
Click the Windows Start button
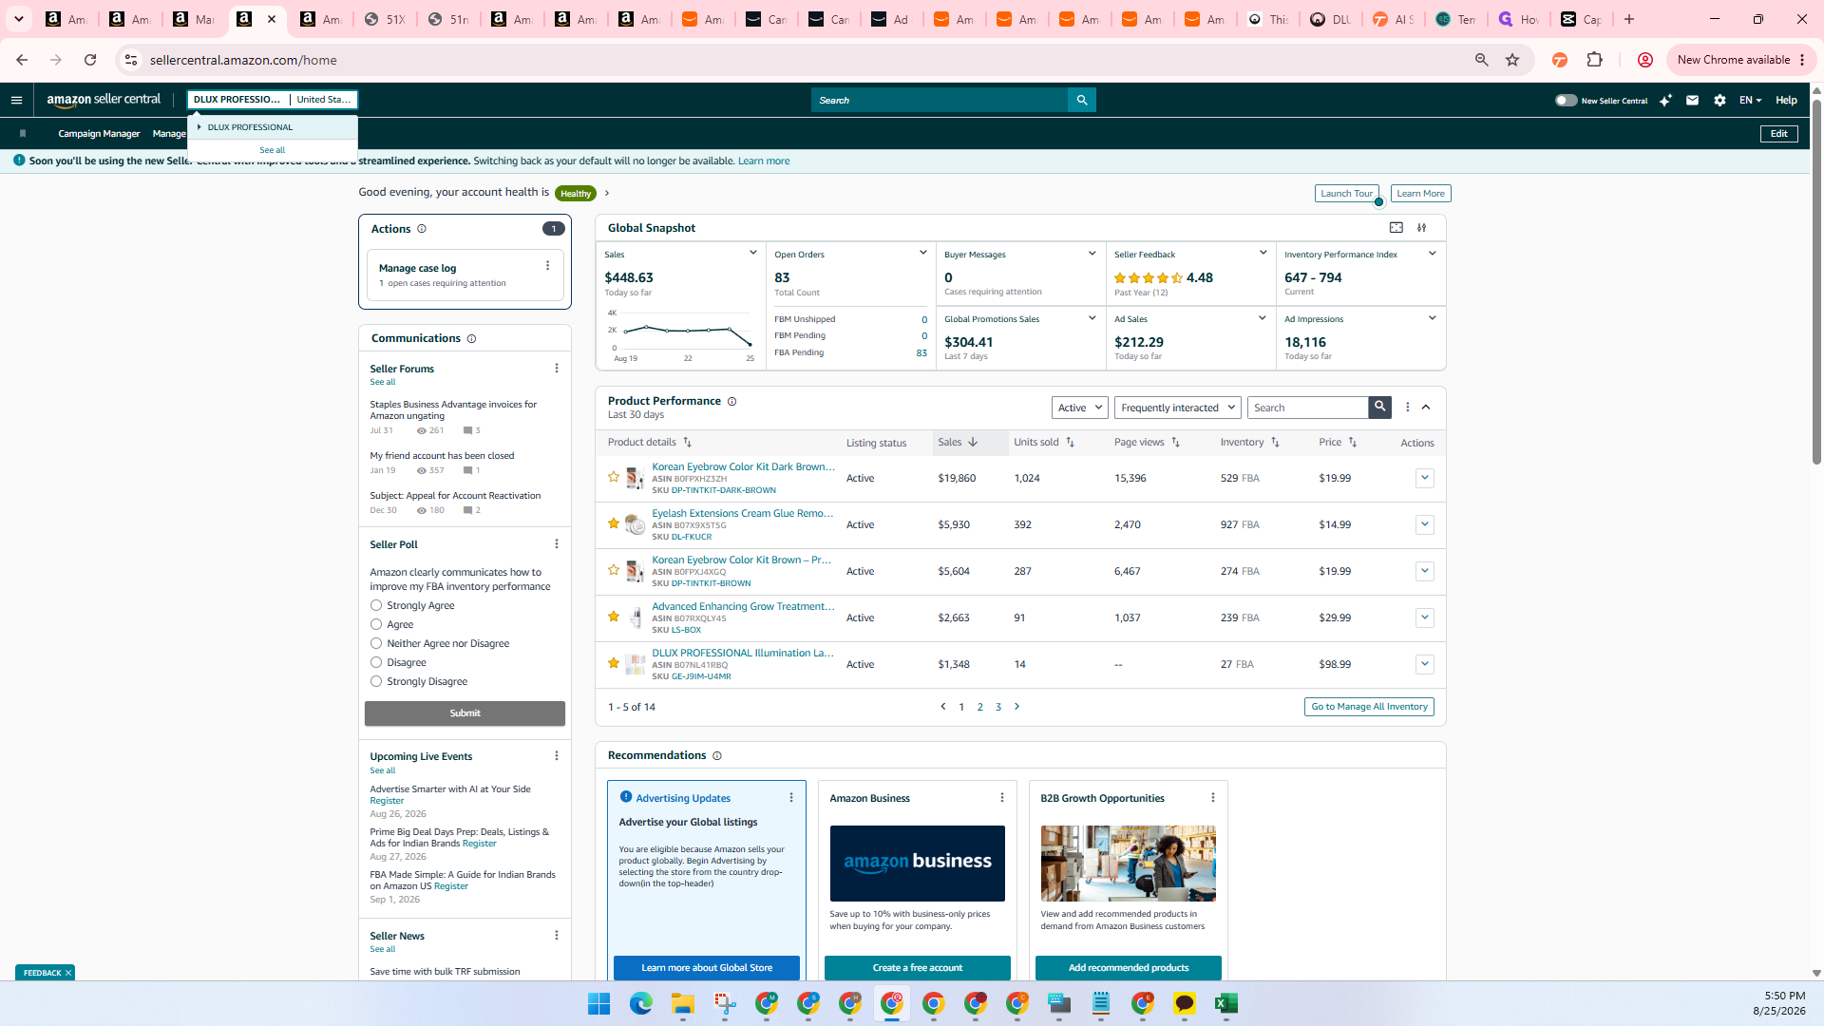tap(599, 1003)
